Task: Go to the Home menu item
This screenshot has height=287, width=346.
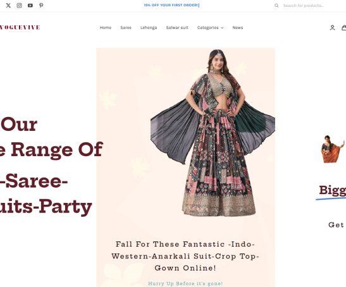Action: 106,28
